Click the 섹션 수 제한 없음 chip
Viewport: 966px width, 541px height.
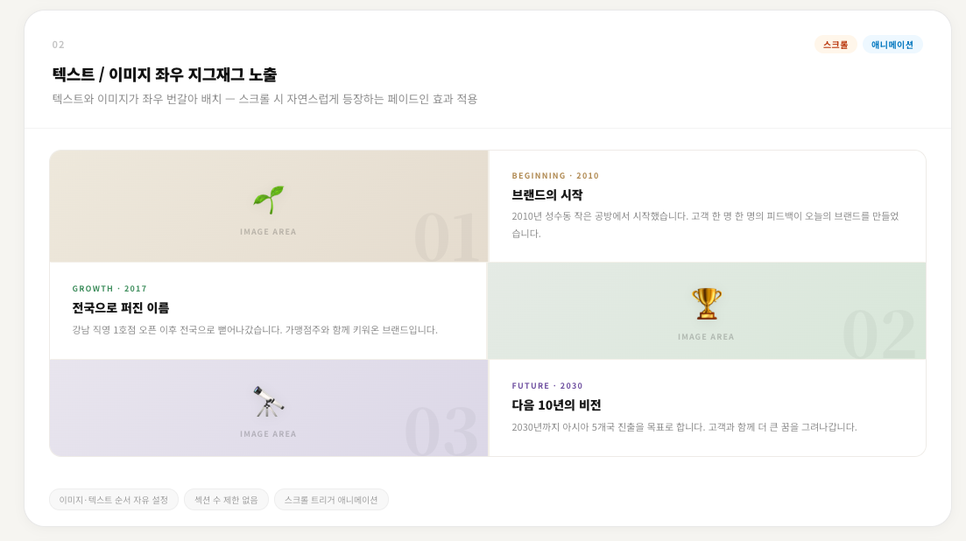click(x=226, y=500)
